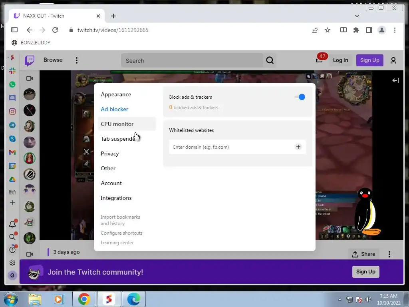Click the share page icon in address bar

click(315, 30)
